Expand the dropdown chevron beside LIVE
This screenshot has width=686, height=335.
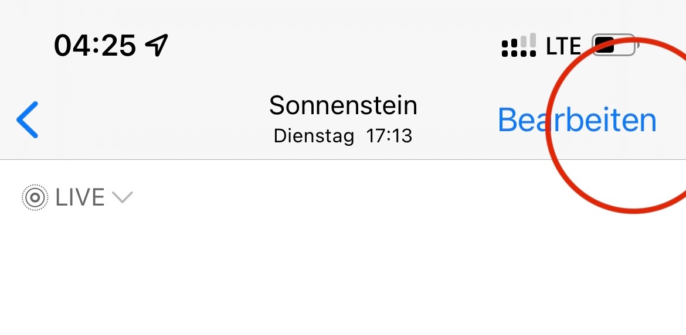[123, 198]
